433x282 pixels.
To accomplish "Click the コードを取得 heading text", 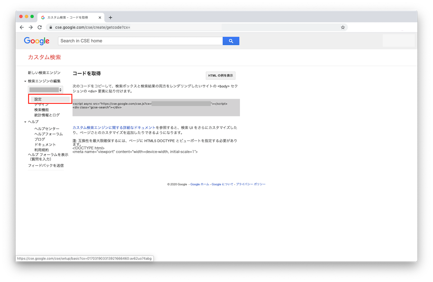I will point(87,74).
